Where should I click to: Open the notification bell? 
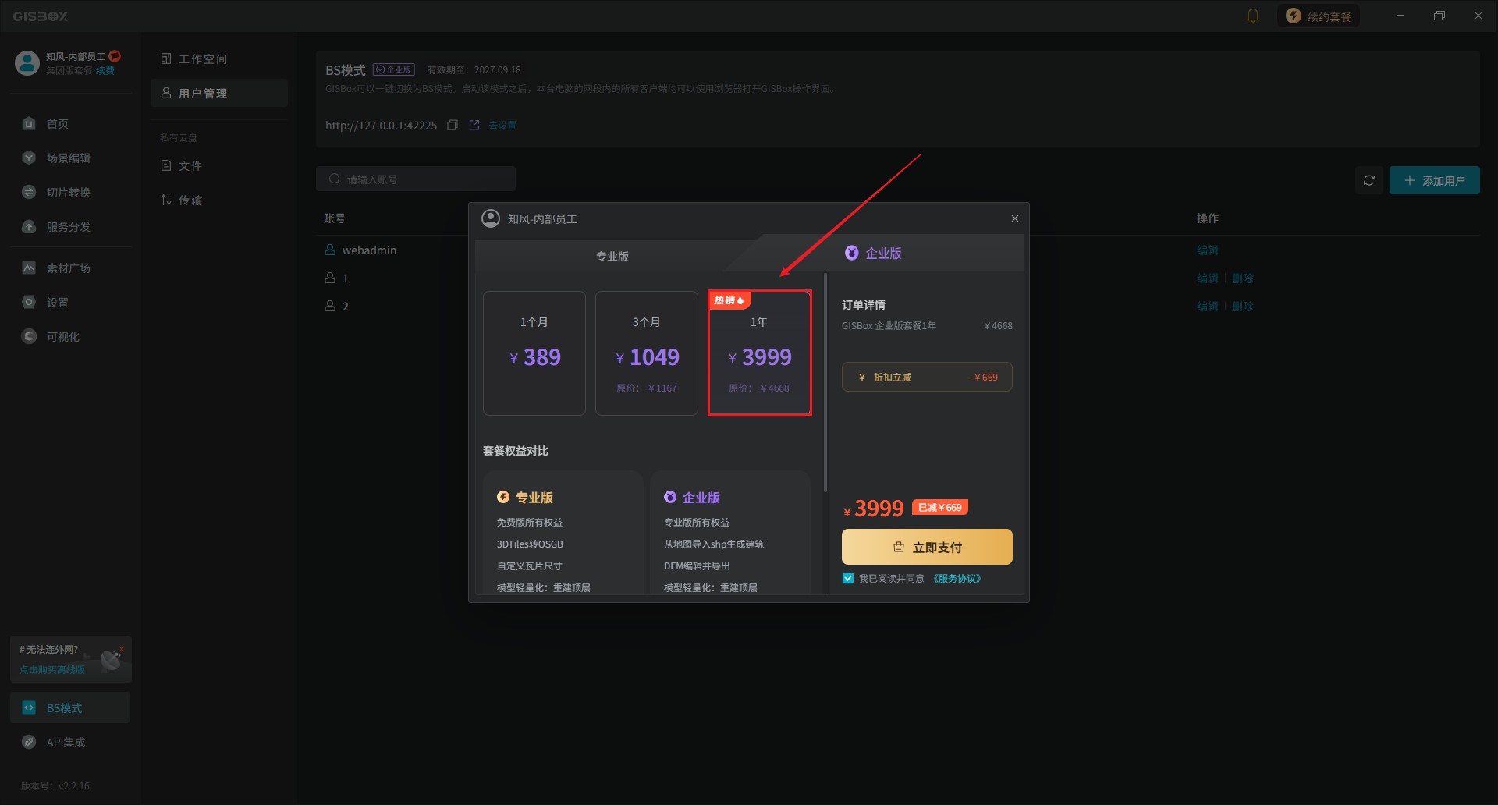1253,16
